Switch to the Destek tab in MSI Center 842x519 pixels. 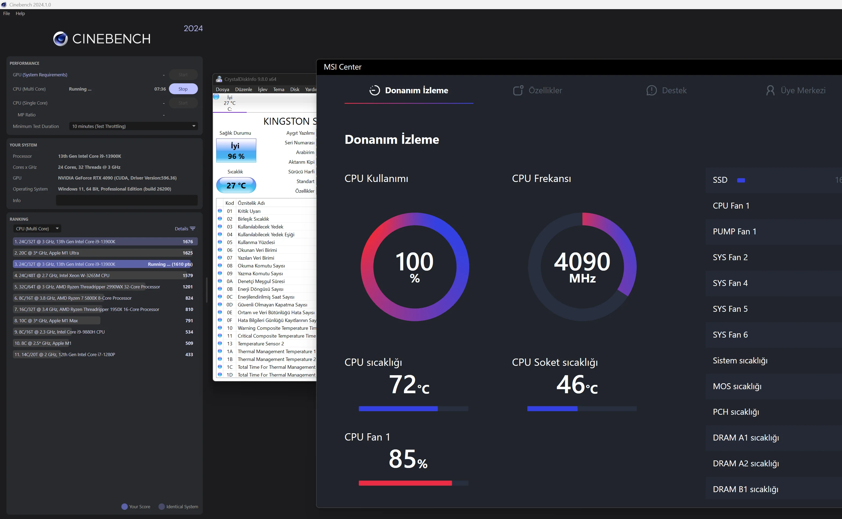pos(666,90)
